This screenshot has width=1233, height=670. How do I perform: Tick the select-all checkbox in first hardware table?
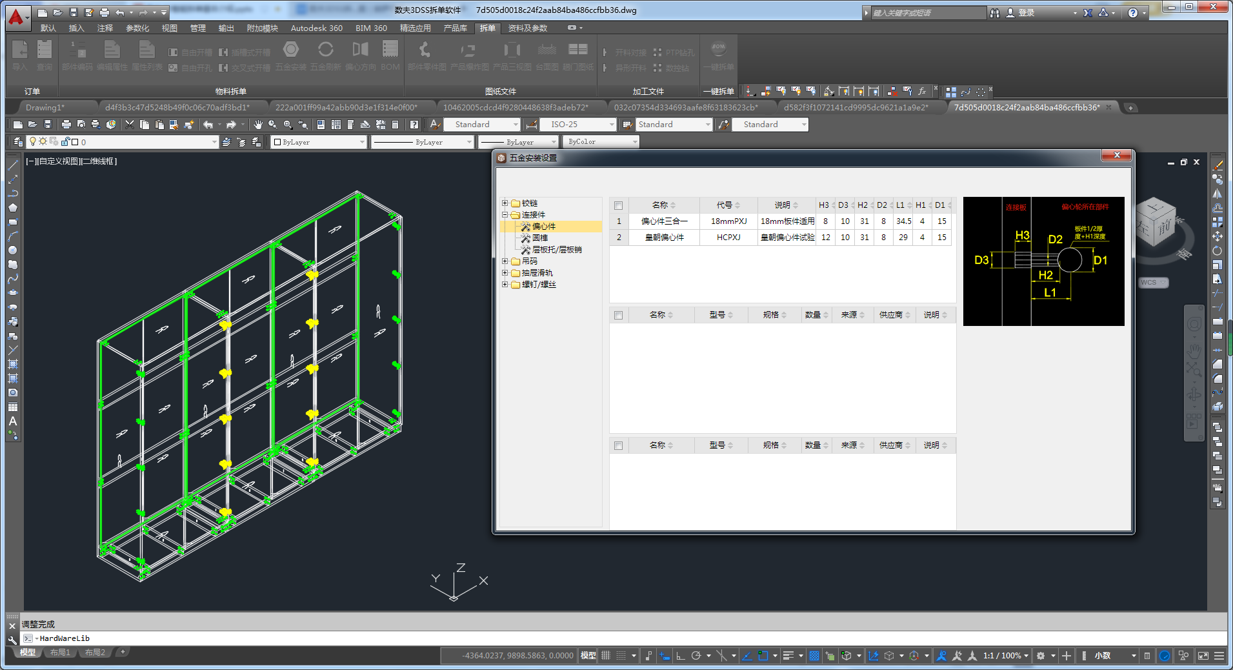tap(618, 205)
